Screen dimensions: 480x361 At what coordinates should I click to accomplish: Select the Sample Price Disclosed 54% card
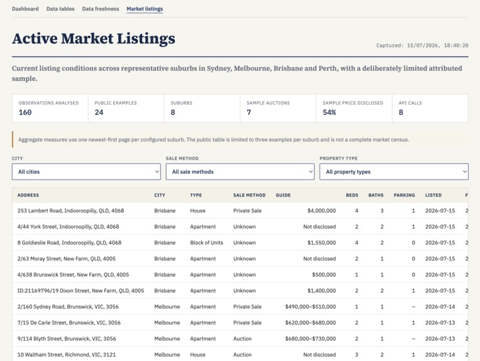point(354,108)
